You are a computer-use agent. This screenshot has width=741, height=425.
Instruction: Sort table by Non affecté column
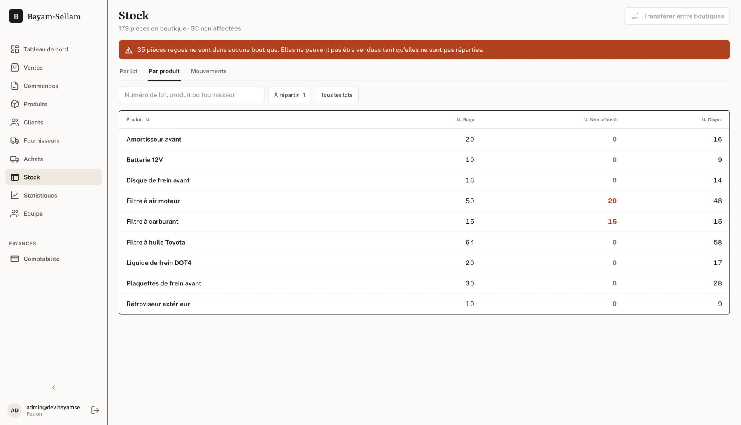(600, 120)
